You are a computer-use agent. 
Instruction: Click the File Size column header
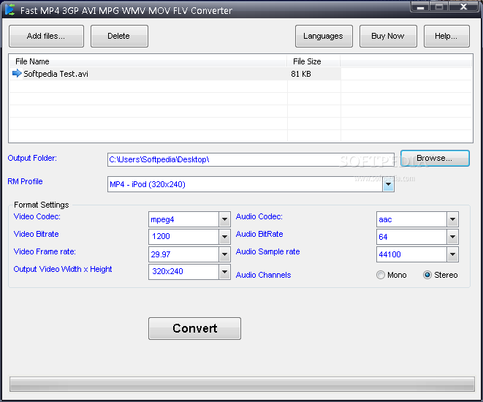[x=313, y=61]
